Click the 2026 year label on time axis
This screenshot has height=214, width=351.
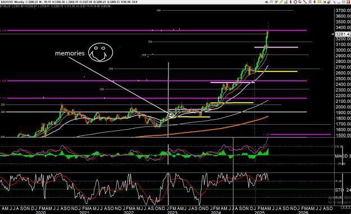click(303, 212)
